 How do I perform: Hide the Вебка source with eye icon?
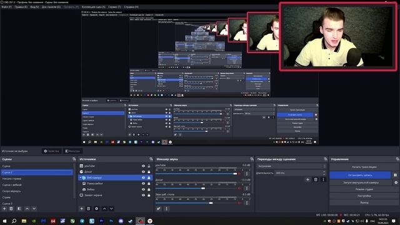143,189
